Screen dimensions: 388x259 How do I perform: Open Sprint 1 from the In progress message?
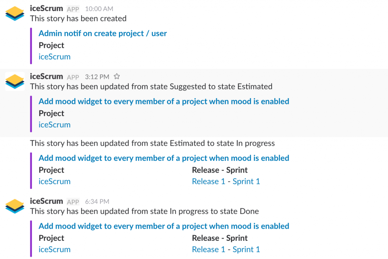coord(246,181)
